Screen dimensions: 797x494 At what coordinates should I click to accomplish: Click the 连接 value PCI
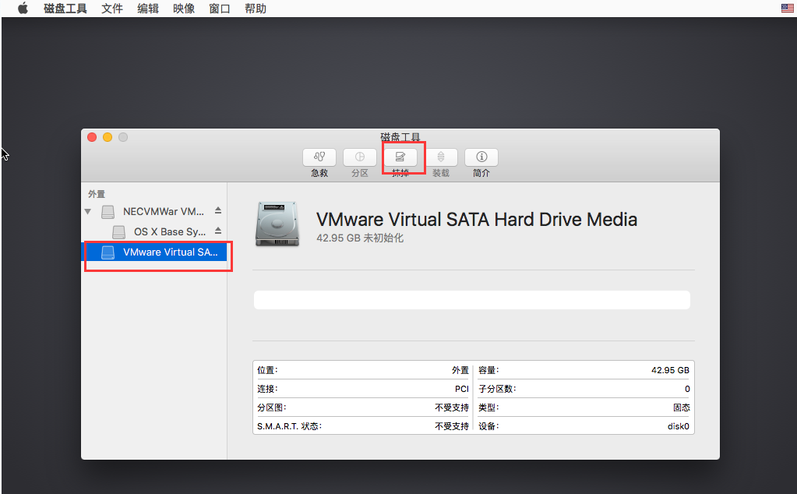click(x=461, y=389)
